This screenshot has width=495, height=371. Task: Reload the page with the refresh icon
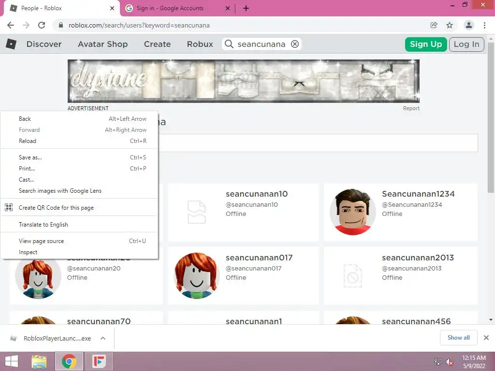tap(42, 25)
